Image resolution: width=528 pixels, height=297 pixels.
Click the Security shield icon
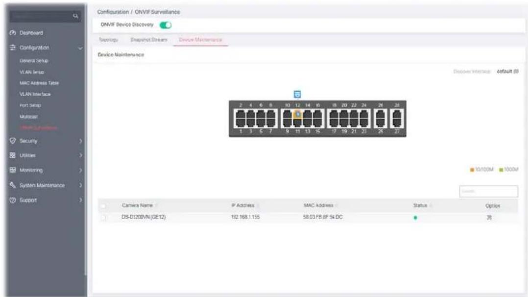click(13, 141)
